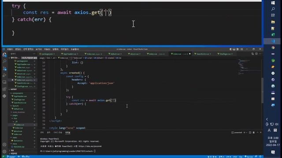This screenshot has width=282, height=158.
Task: Open the Extensions view
Action: (4, 89)
